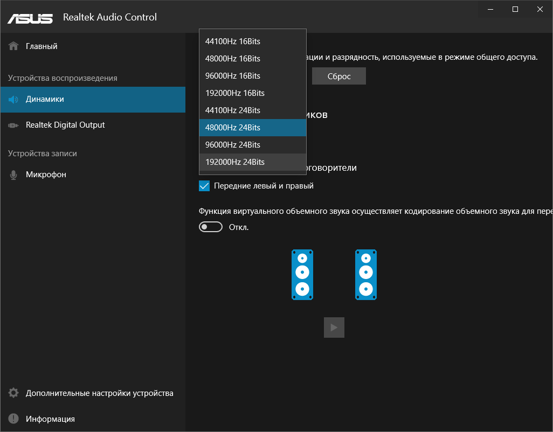Viewport: 553px width, 432px height.
Task: Open Дополнительные настройки устройства
Action: click(x=99, y=393)
